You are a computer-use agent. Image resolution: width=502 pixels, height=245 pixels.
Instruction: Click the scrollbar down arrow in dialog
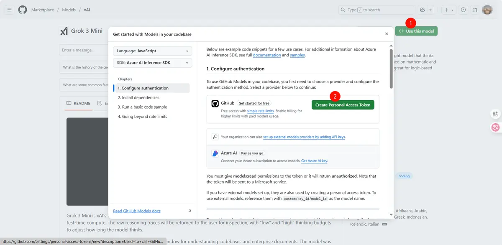pyautogui.click(x=391, y=214)
